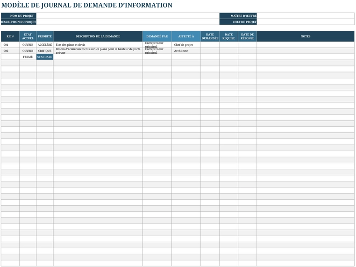This screenshot has height=267, width=356.
Task: Click the DESCRIPTION DE LA DEMANDE header
Action: click(x=98, y=36)
